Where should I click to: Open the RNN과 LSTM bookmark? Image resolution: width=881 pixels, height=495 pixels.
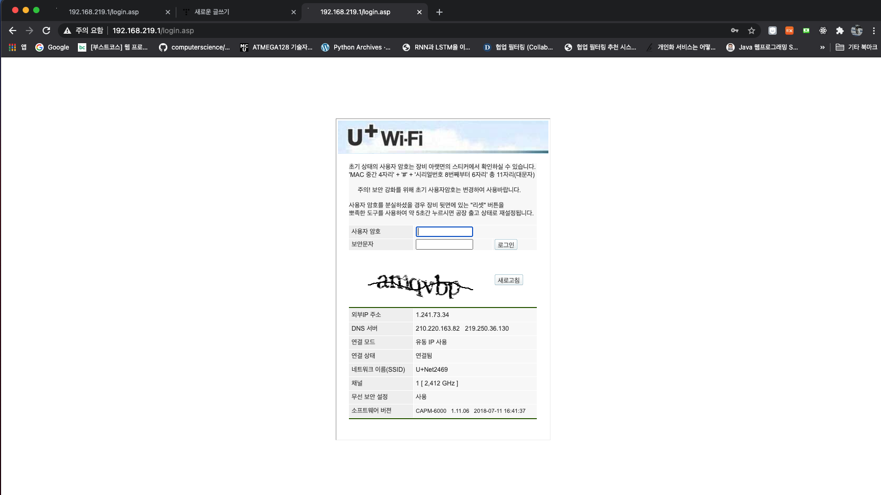(436, 47)
